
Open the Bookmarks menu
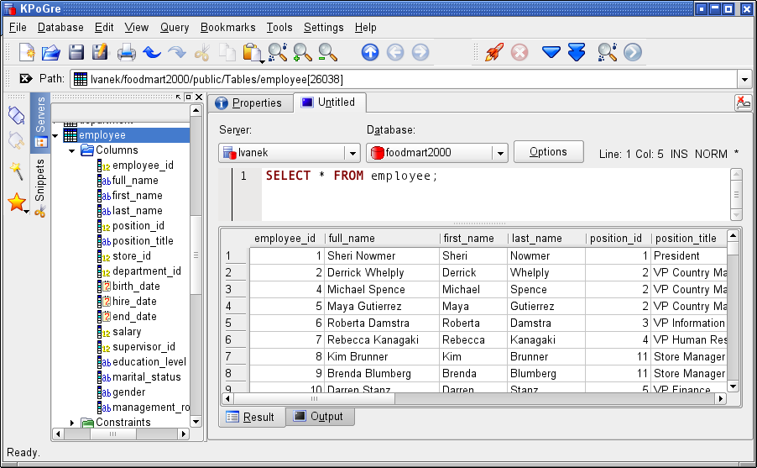pyautogui.click(x=227, y=28)
